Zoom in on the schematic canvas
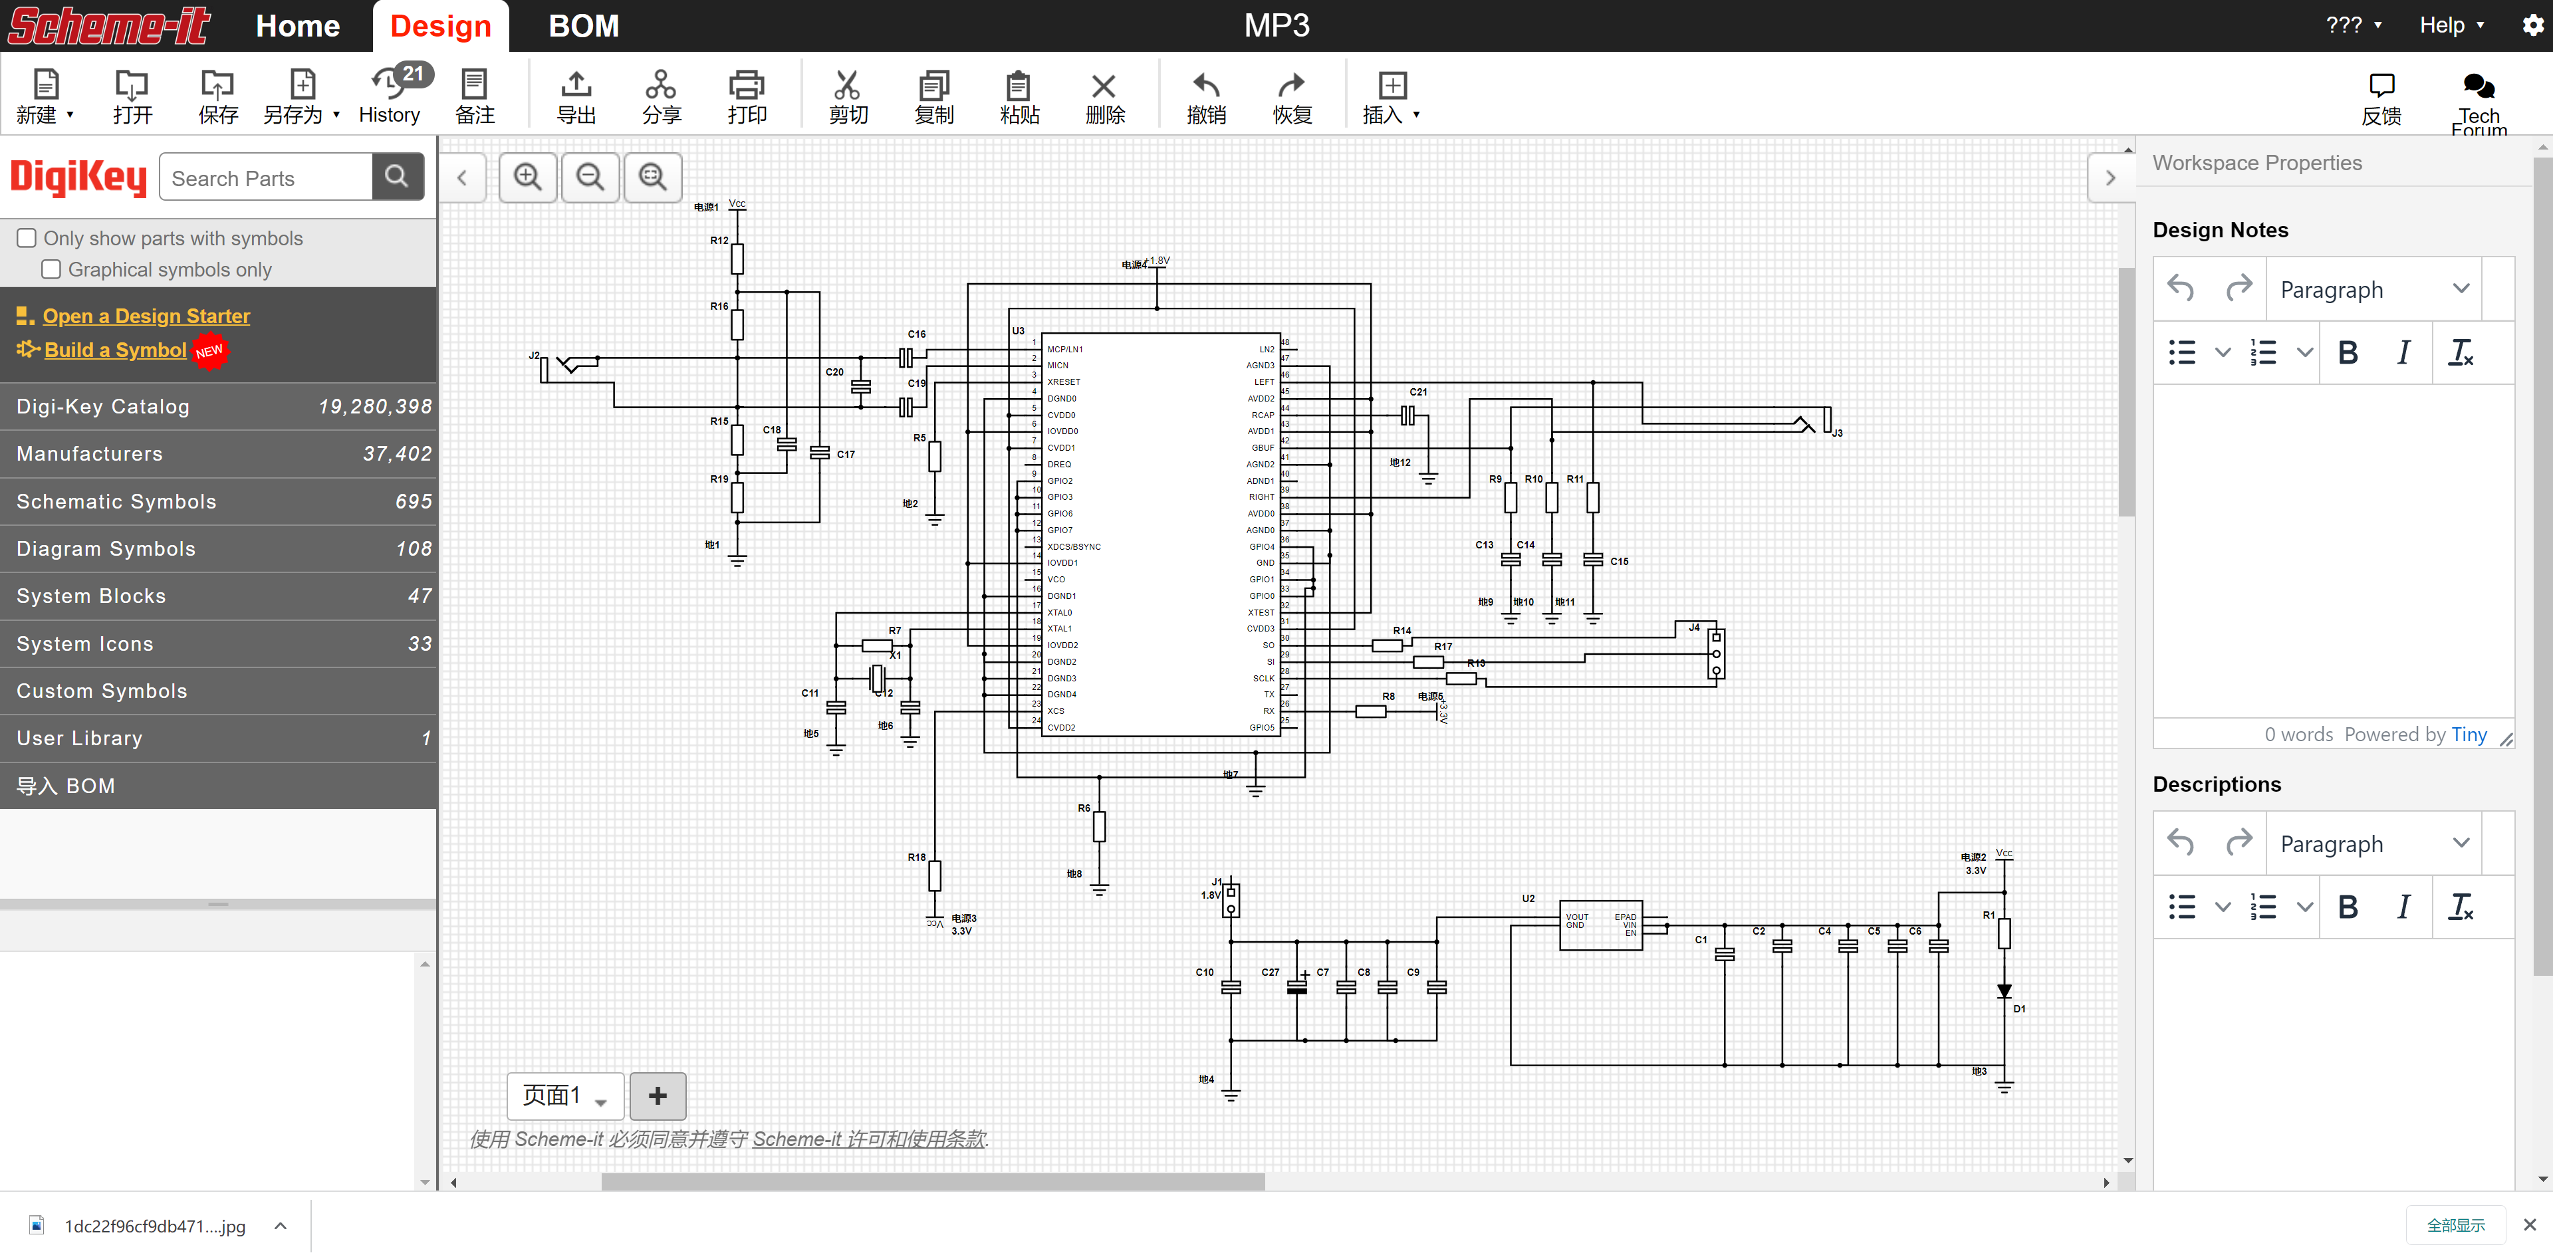2553x1257 pixels. click(529, 177)
